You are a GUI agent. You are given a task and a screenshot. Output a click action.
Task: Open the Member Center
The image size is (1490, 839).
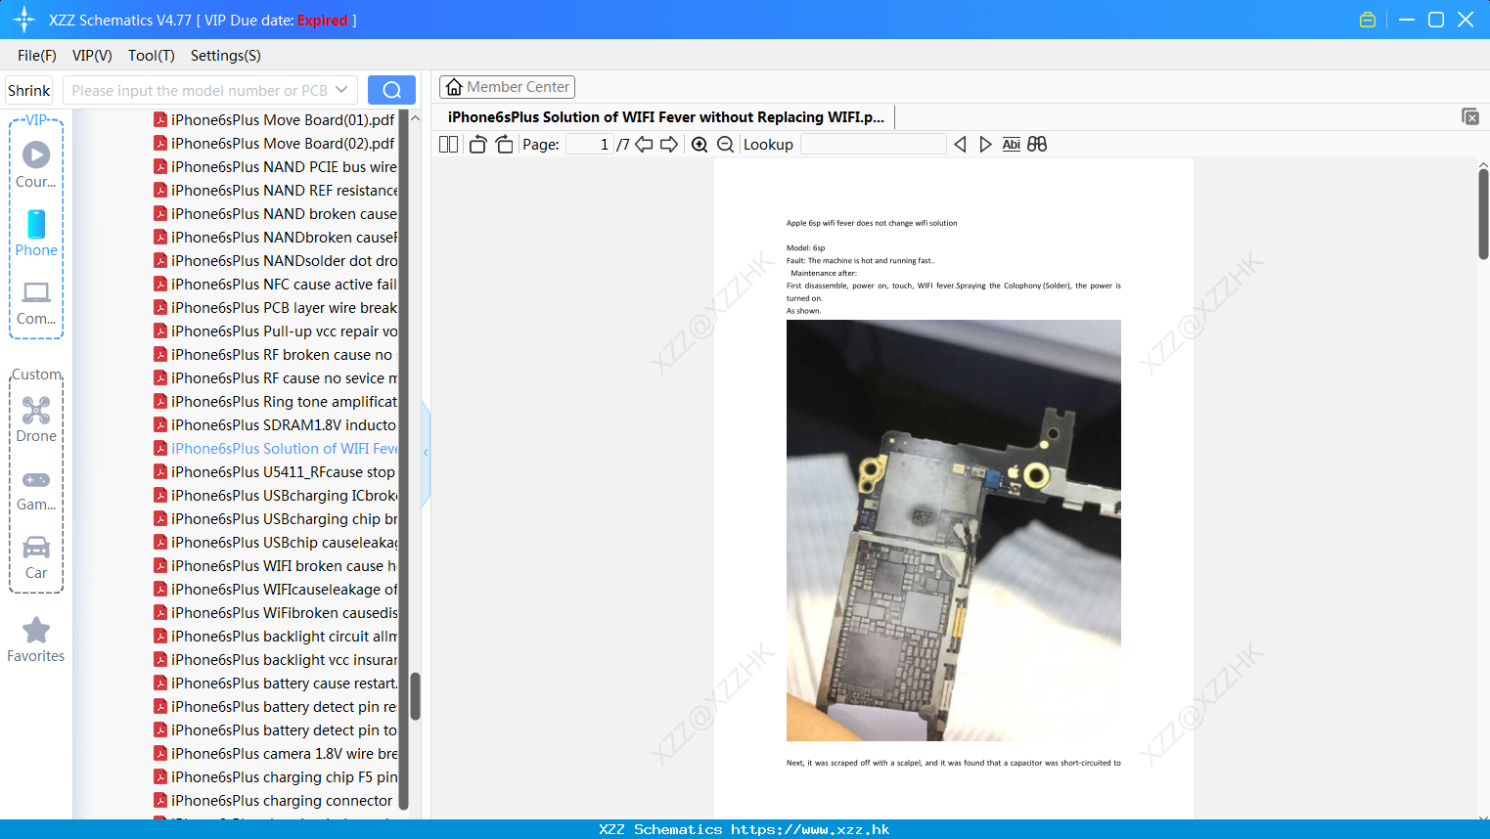point(508,87)
